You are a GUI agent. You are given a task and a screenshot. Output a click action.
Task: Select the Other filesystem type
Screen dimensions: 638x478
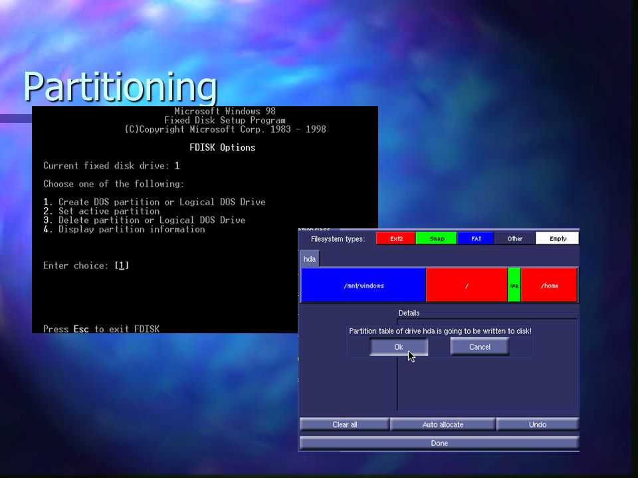[x=514, y=238]
